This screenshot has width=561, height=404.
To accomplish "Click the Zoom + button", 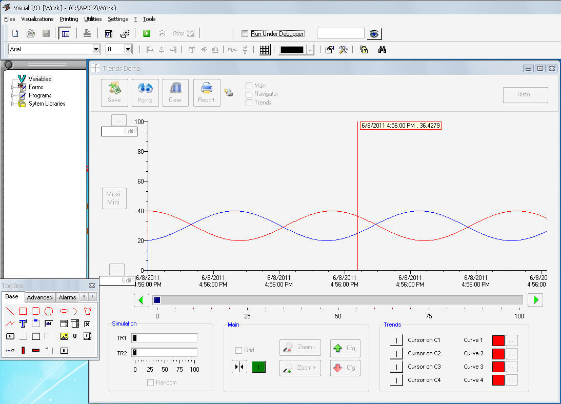I will (x=300, y=368).
